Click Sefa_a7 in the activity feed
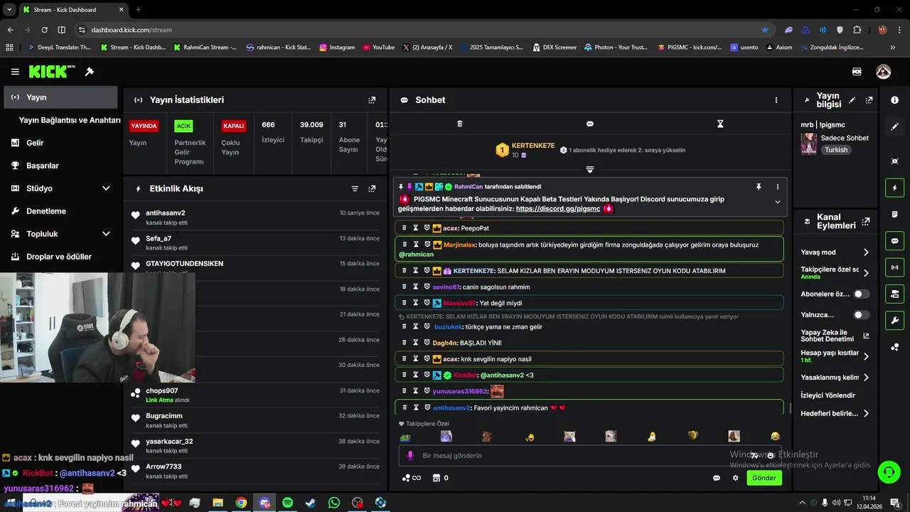Image resolution: width=910 pixels, height=512 pixels. 159,238
